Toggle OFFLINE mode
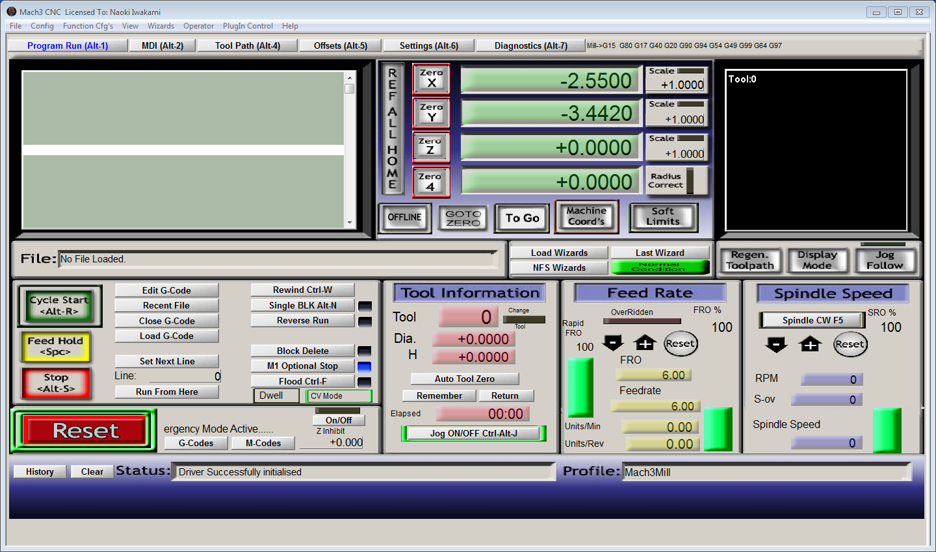This screenshot has width=936, height=552. pos(404,218)
